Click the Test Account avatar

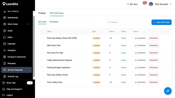coord(151,4)
